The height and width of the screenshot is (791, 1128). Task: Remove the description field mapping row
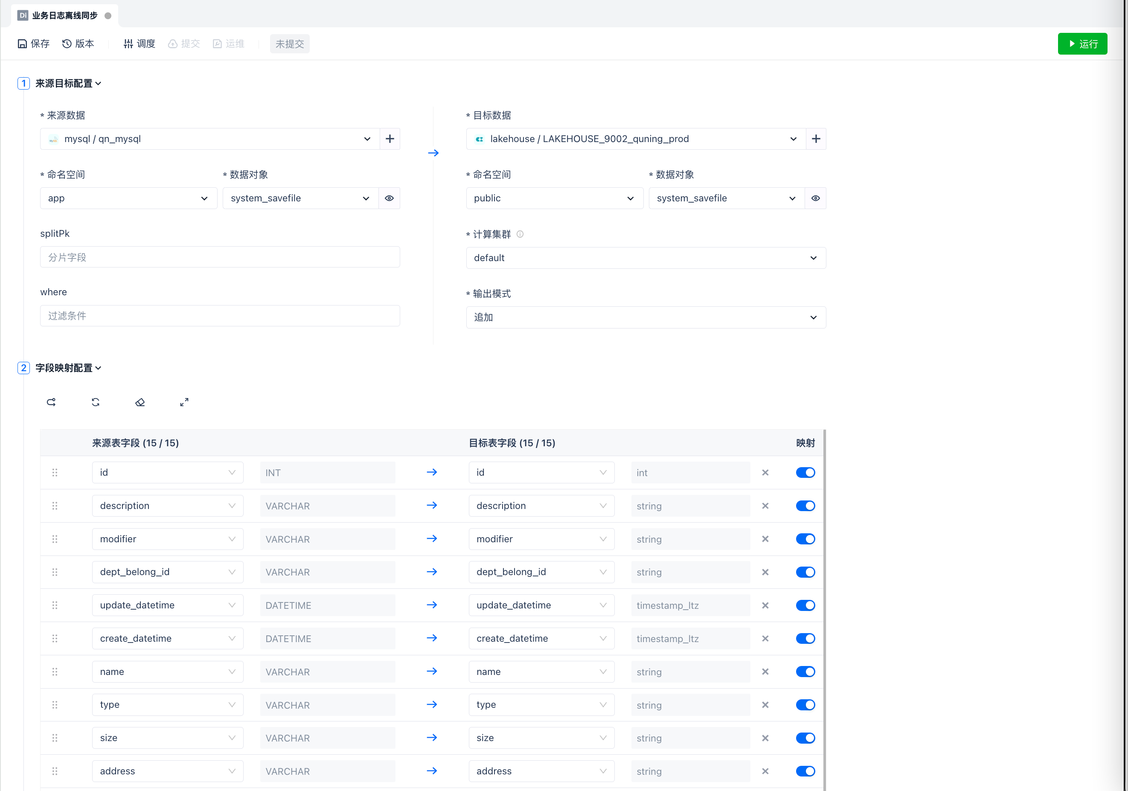(765, 506)
